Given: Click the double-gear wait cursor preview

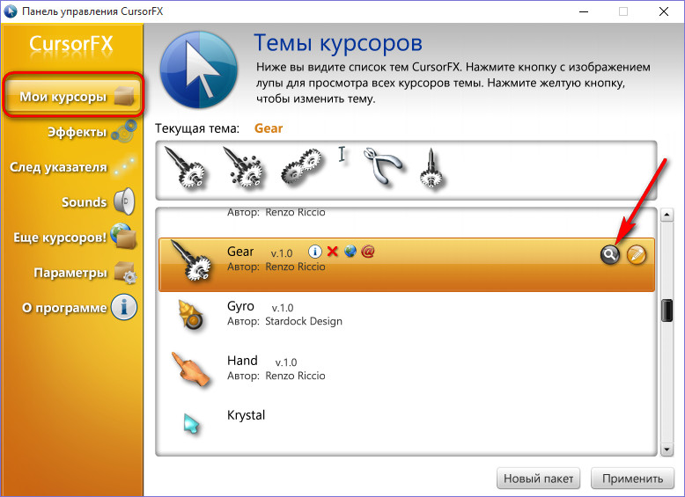Looking at the screenshot, I should coord(302,165).
